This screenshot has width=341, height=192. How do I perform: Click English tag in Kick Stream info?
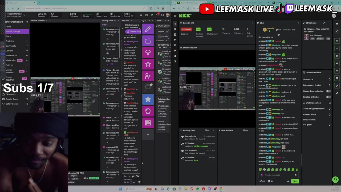pos(320,39)
